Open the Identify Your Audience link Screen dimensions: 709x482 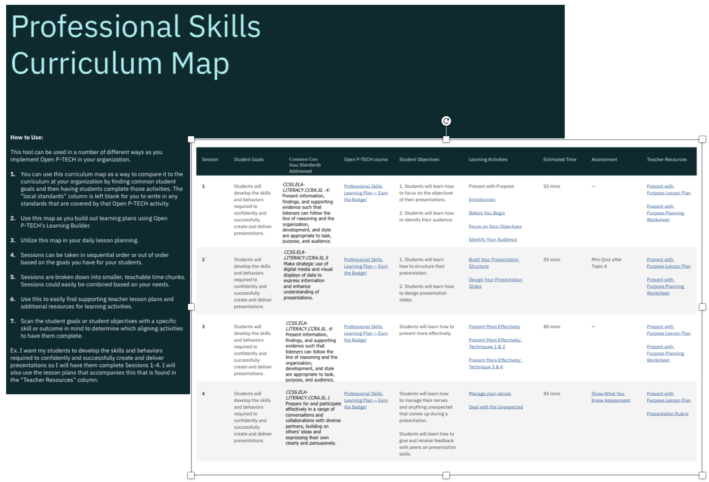493,240
